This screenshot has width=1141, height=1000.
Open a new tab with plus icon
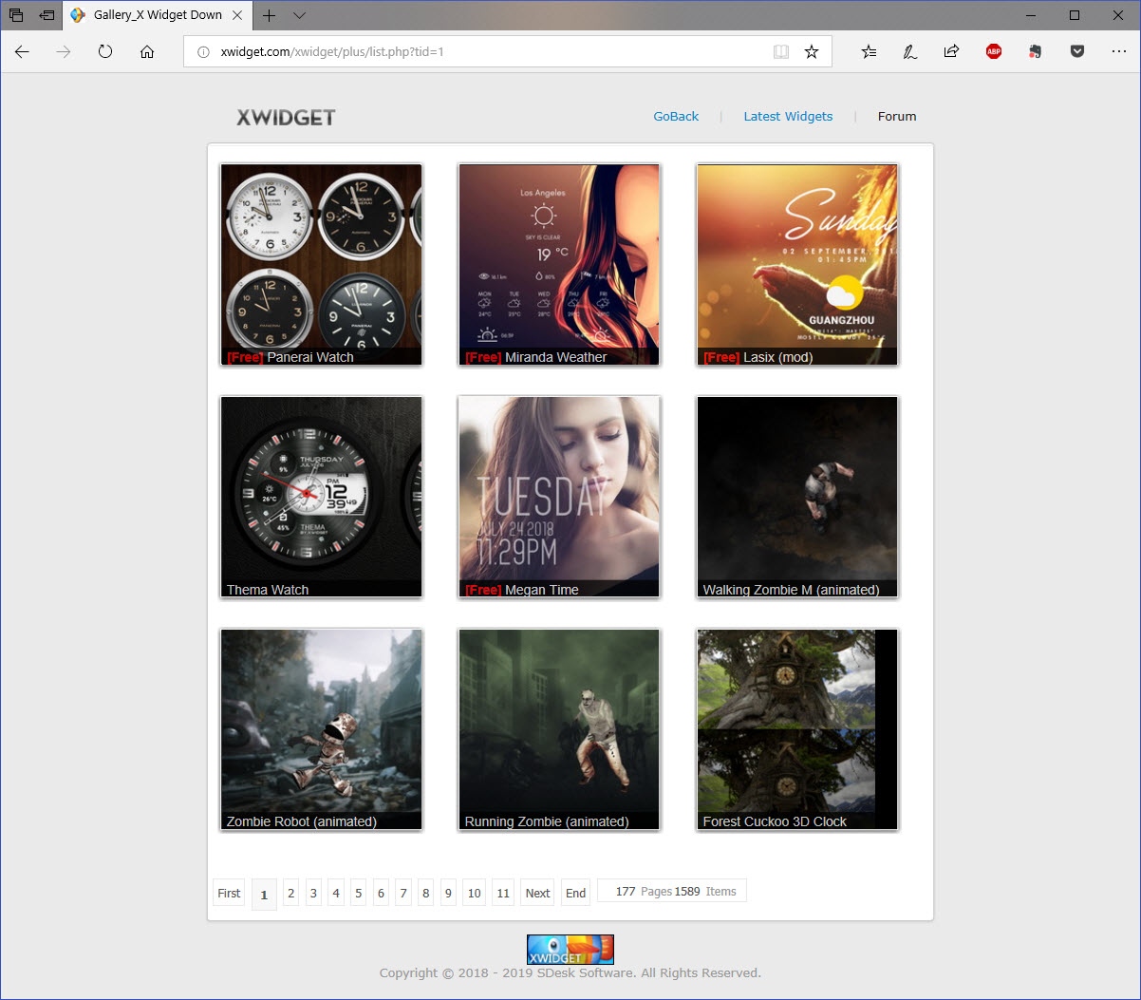(270, 15)
